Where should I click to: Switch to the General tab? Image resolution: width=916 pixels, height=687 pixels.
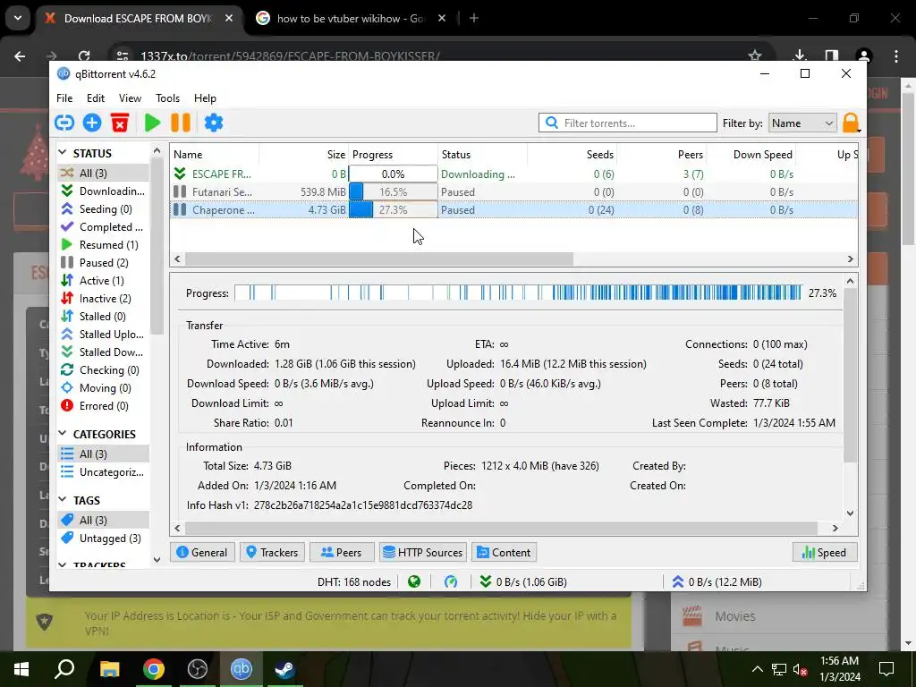pos(202,553)
